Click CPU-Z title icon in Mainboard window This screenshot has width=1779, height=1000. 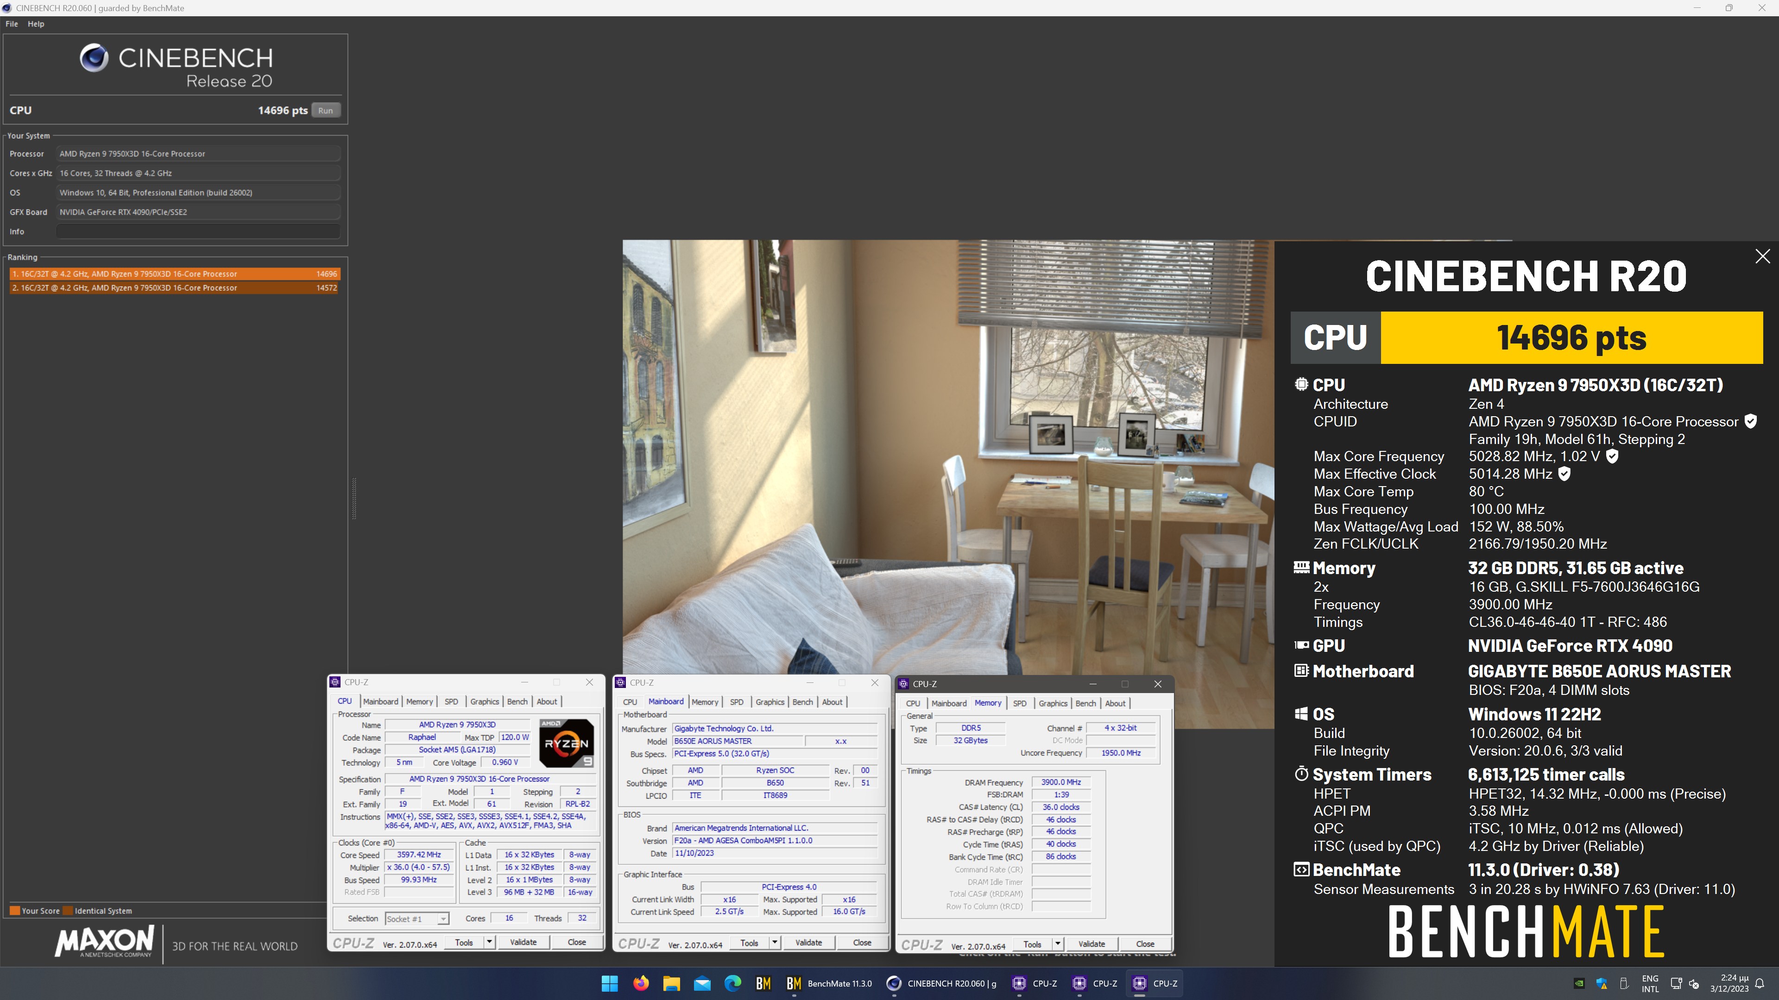620,682
